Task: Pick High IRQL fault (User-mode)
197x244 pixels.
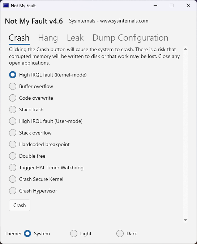Action: [13, 121]
